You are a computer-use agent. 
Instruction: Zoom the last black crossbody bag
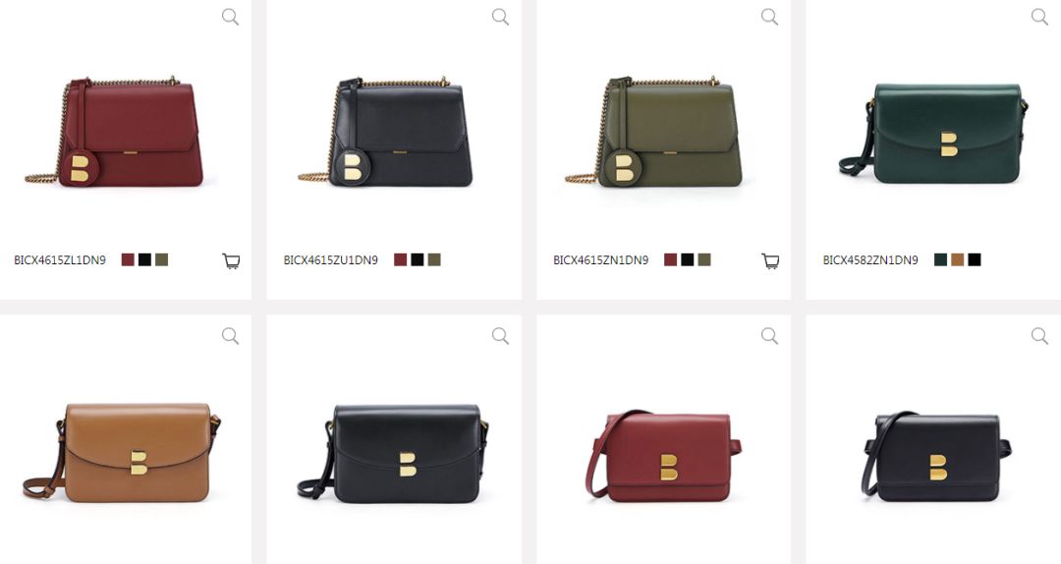1039,336
